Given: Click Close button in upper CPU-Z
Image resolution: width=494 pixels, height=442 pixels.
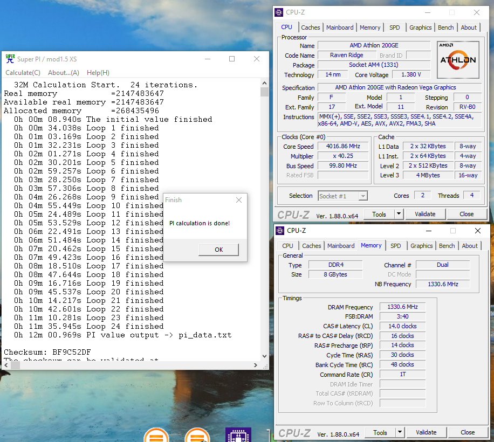Looking at the screenshot, I should [466, 214].
